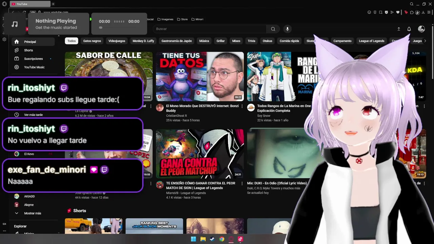434x244 pixels.
Task: Select the Trivia filter chip
Action: (252, 41)
